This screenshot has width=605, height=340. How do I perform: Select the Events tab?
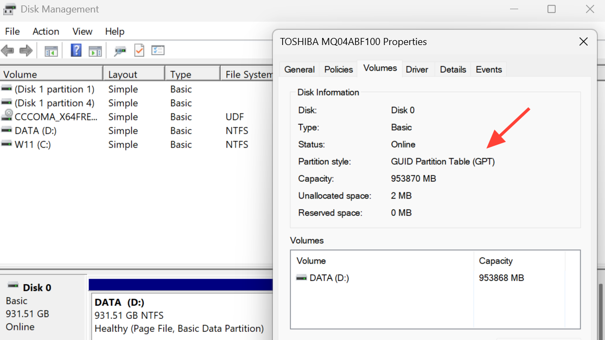(488, 69)
